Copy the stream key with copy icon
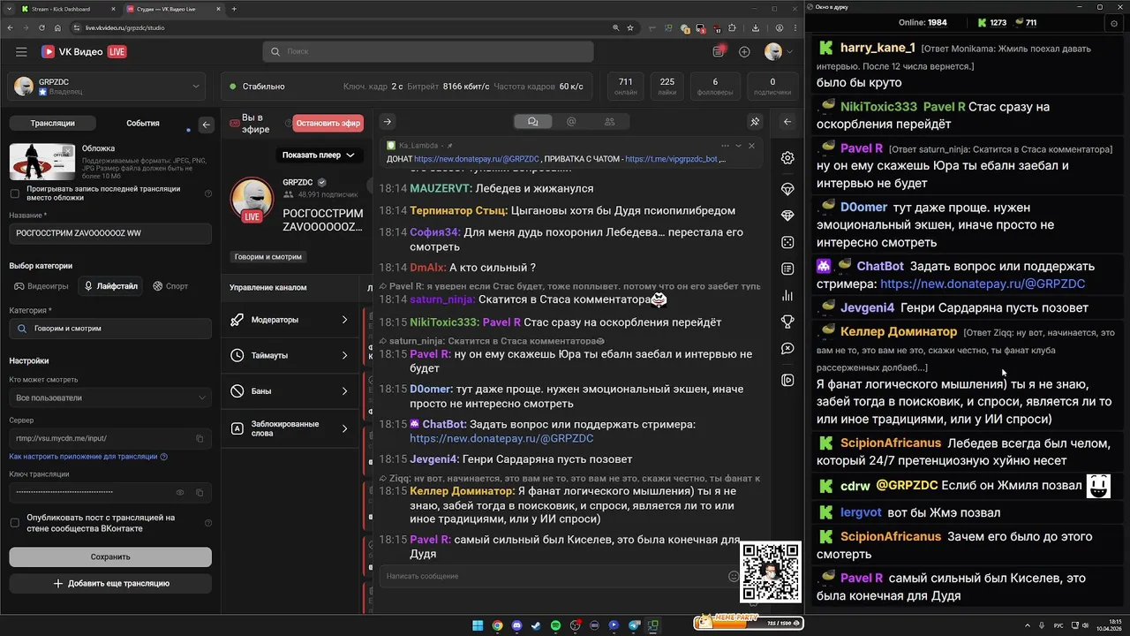1130x636 pixels. (200, 492)
